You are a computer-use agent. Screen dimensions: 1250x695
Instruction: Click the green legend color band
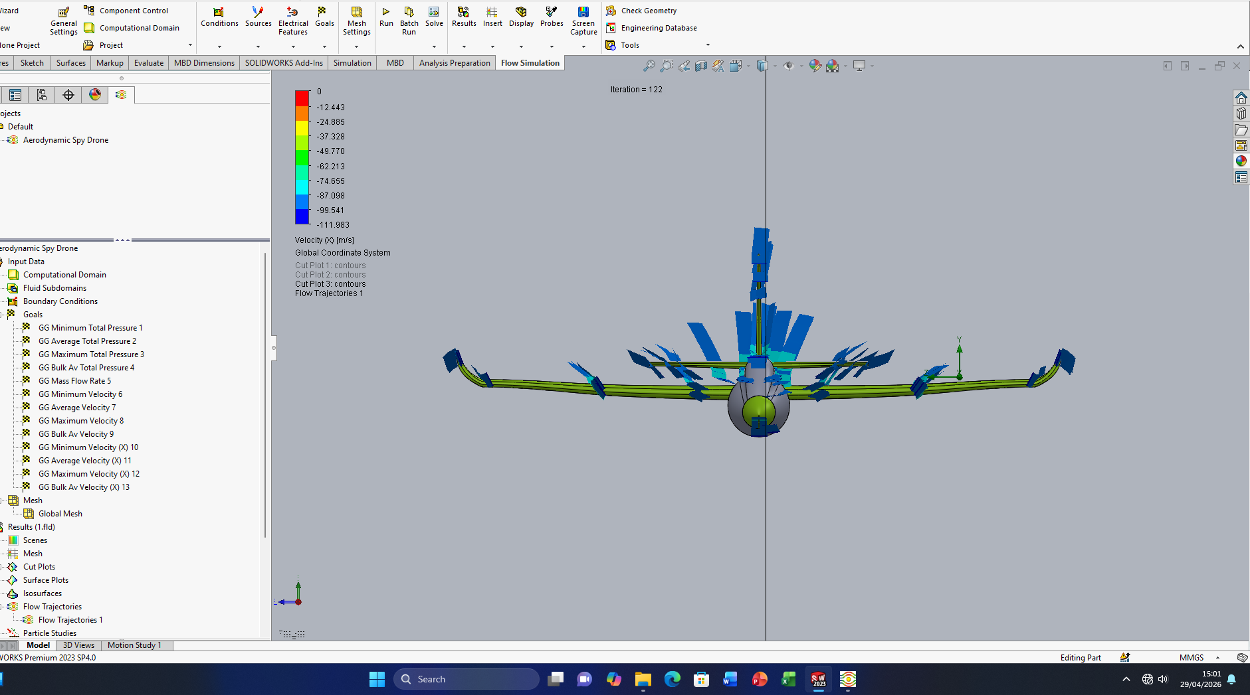pos(302,157)
